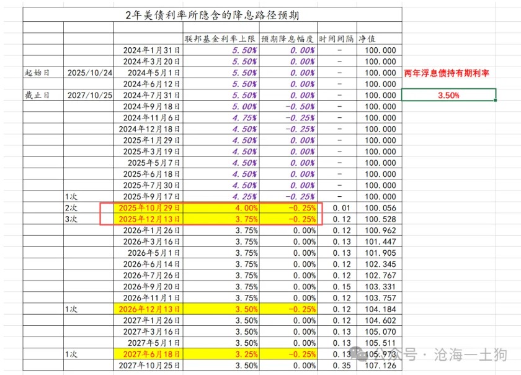Click the 0.35 time interval cell
This screenshot has height=375, width=521.
pos(337,366)
